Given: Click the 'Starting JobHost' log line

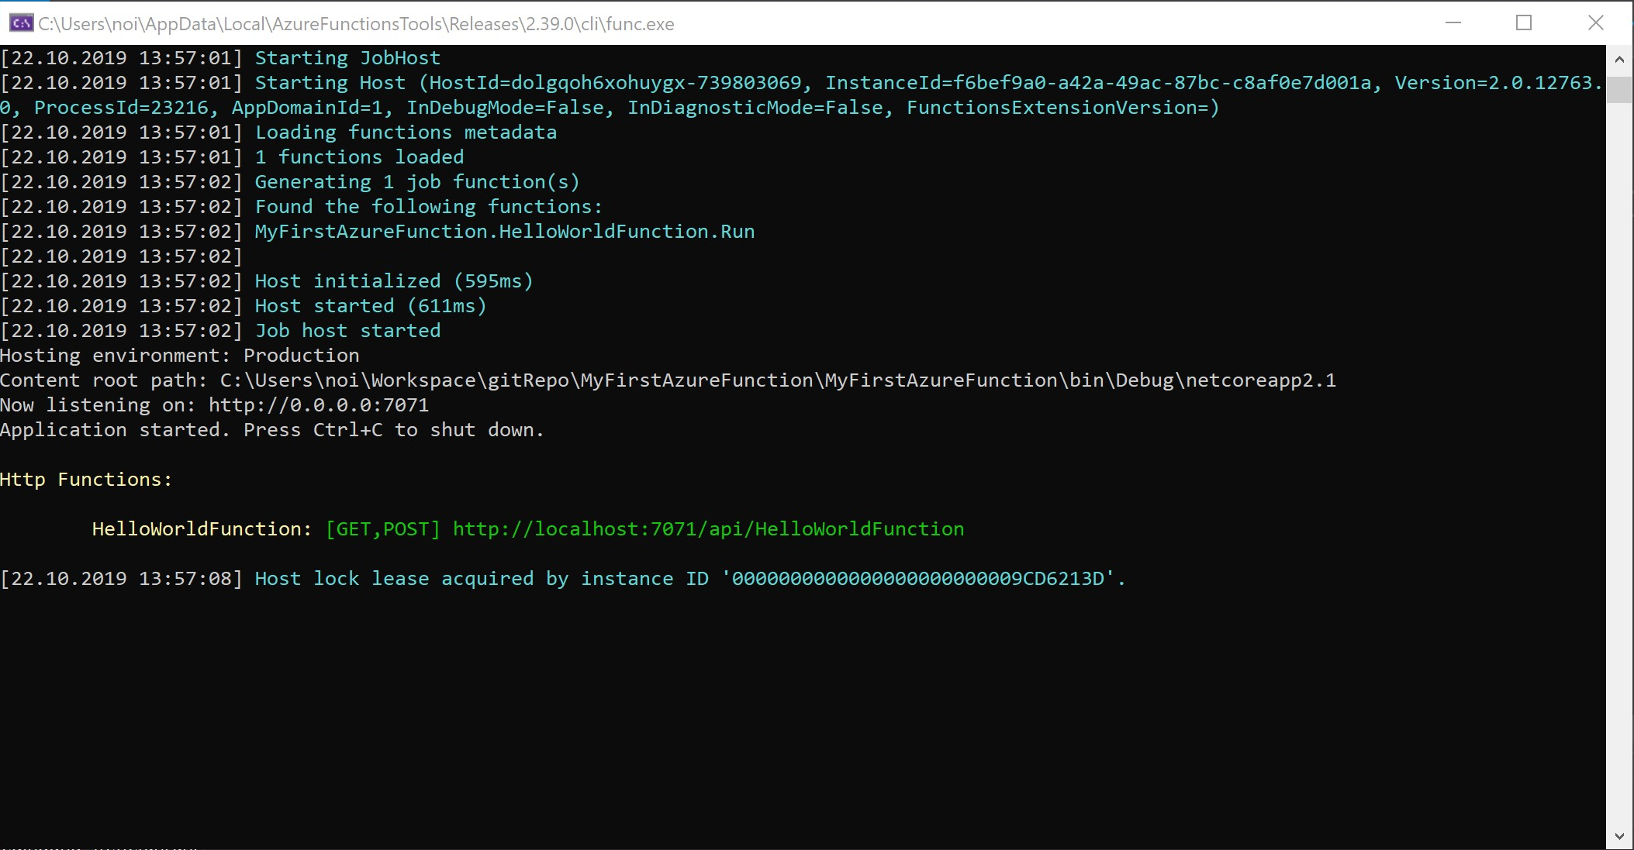Looking at the screenshot, I should click(x=347, y=58).
